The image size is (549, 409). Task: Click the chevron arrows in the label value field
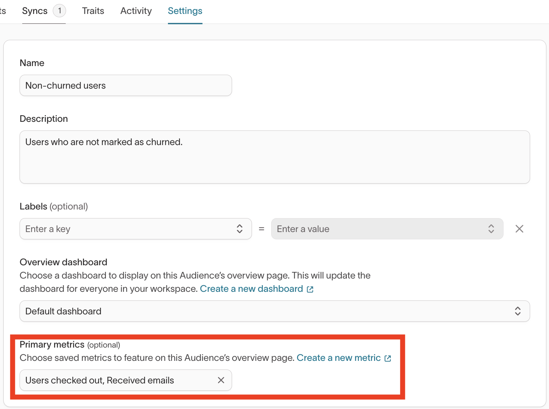click(491, 229)
